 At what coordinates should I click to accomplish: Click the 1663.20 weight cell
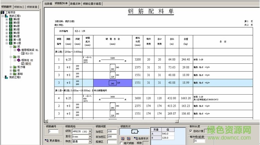coord(186,98)
